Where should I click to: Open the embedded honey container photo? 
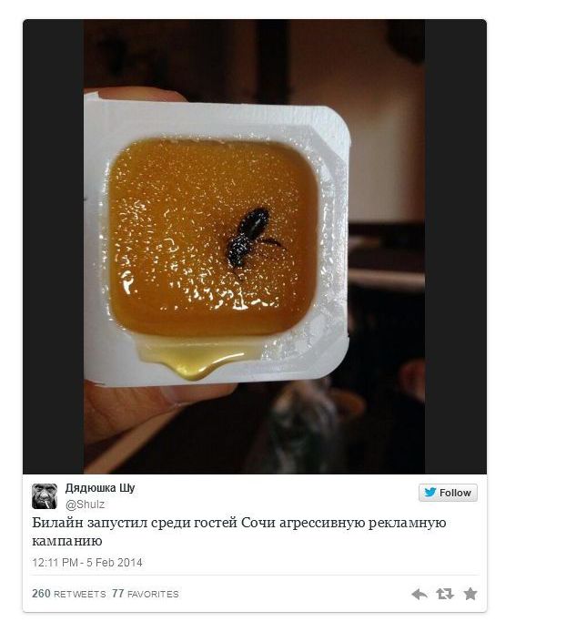tap(254, 246)
